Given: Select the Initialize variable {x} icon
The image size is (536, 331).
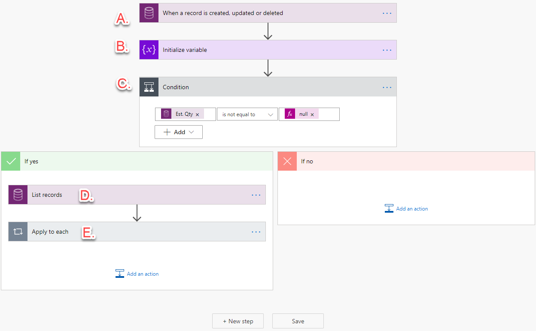Looking at the screenshot, I should 149,50.
